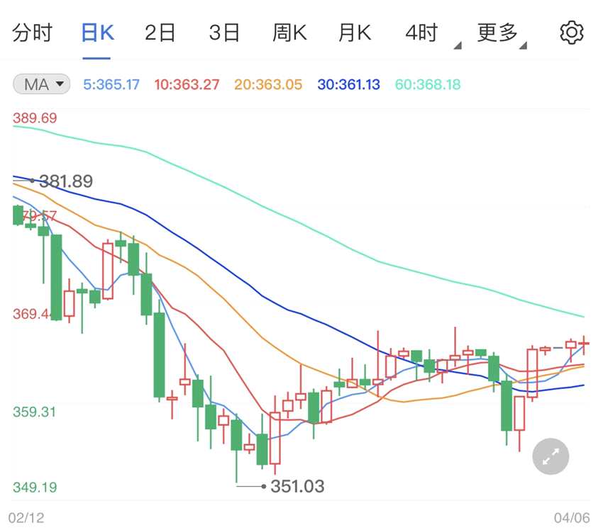Image resolution: width=603 pixels, height=530 pixels.
Task: Open the 更多 more options dropdown
Action: coord(500,33)
